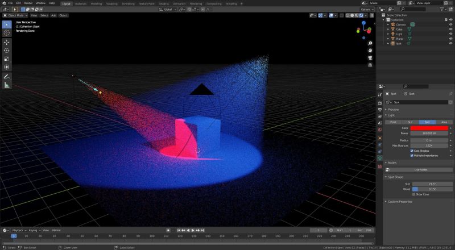Open the Global transform orientation dropdown
455x250 pixels.
click(168, 10)
